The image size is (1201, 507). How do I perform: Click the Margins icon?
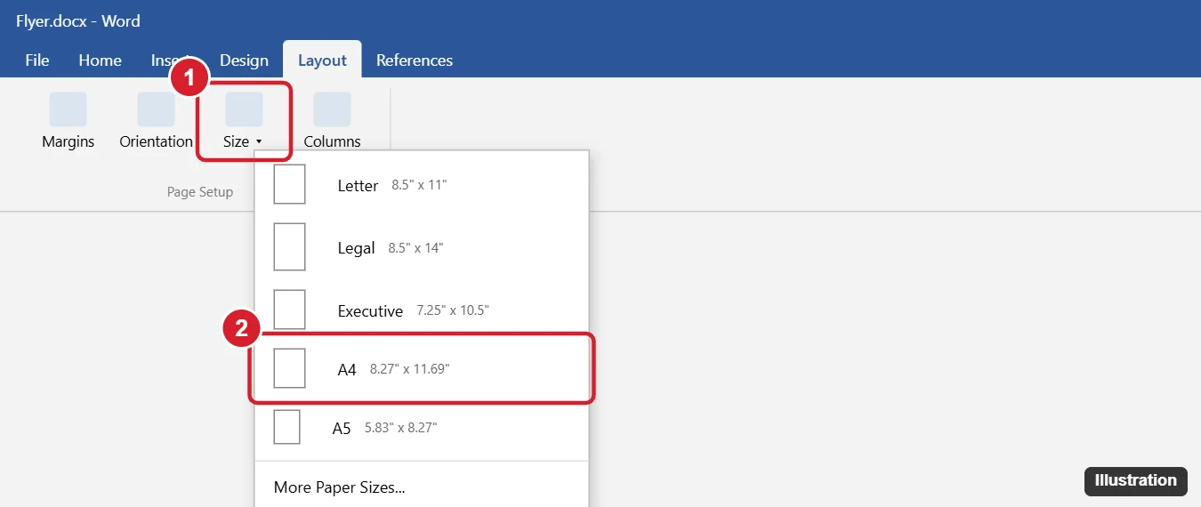tap(68, 109)
